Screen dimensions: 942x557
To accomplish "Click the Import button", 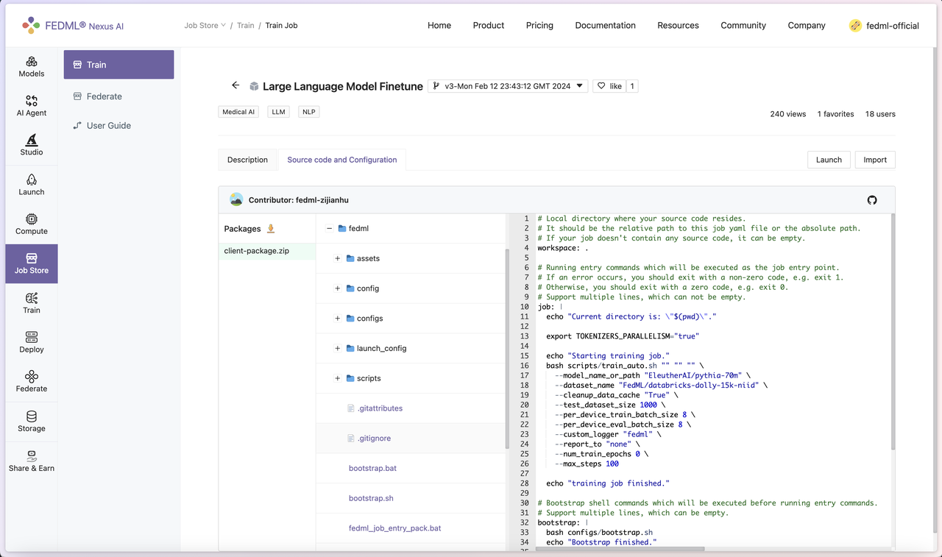I will click(x=875, y=160).
